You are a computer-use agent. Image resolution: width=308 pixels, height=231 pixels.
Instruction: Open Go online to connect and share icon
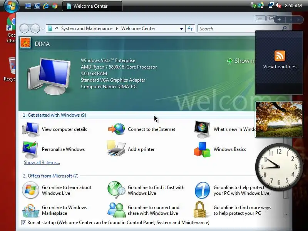117,210
